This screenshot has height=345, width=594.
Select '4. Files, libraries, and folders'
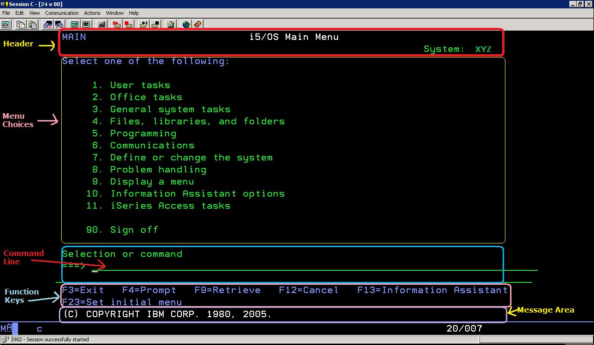click(x=188, y=121)
